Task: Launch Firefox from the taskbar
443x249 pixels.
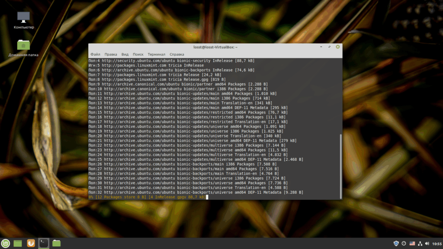Action: [x=31, y=243]
